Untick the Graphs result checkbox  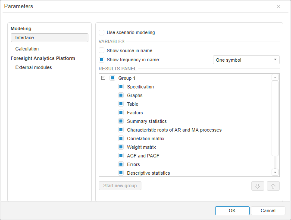pos(121,95)
